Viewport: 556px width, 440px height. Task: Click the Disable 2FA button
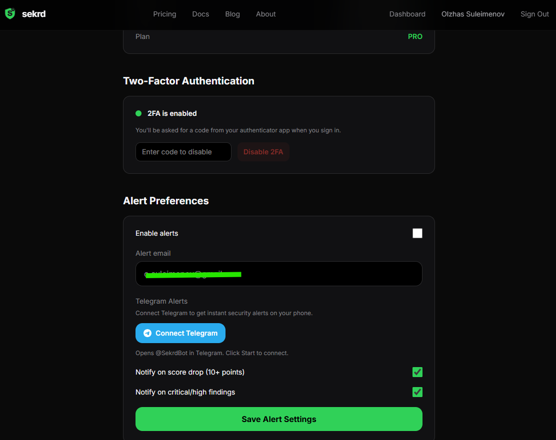click(263, 152)
